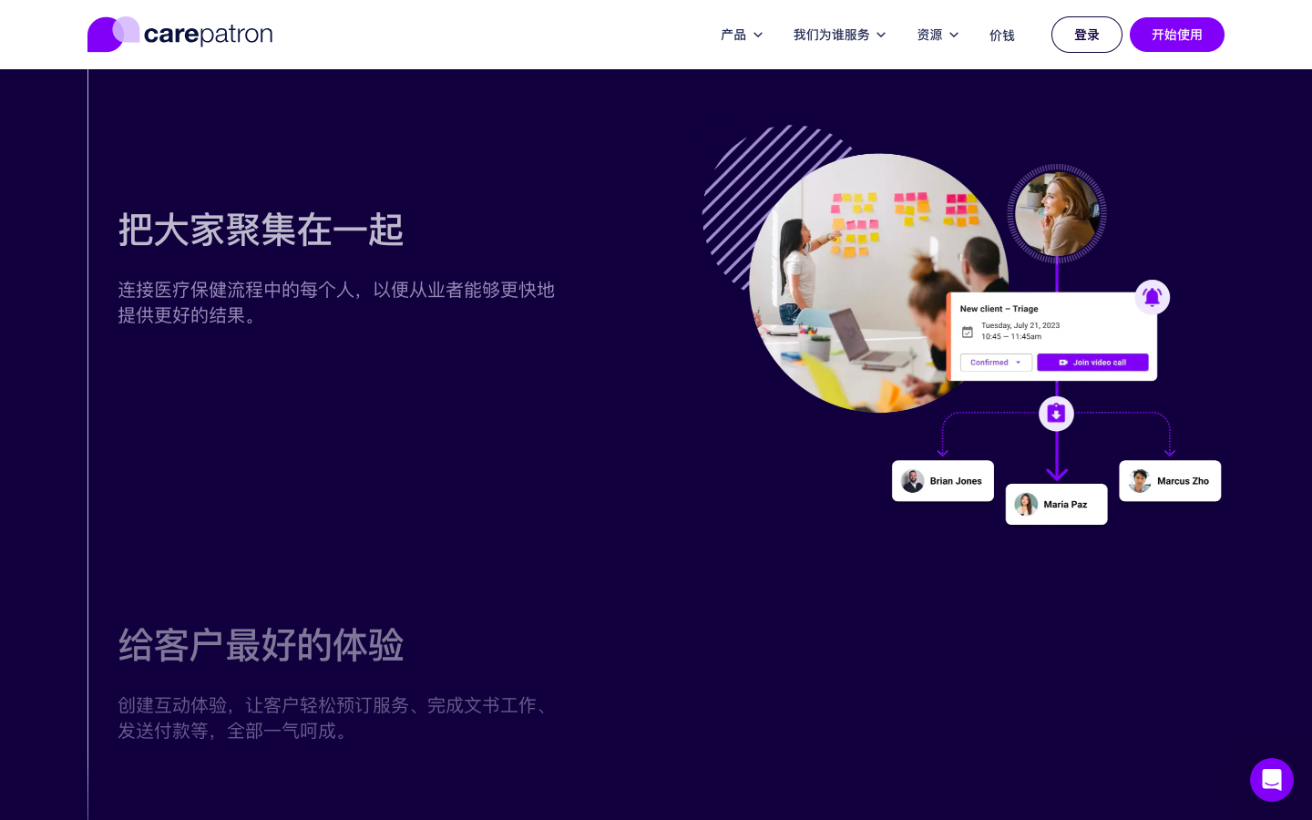The height and width of the screenshot is (820, 1312).
Task: Expand the 资源 dropdown
Action: click(938, 35)
